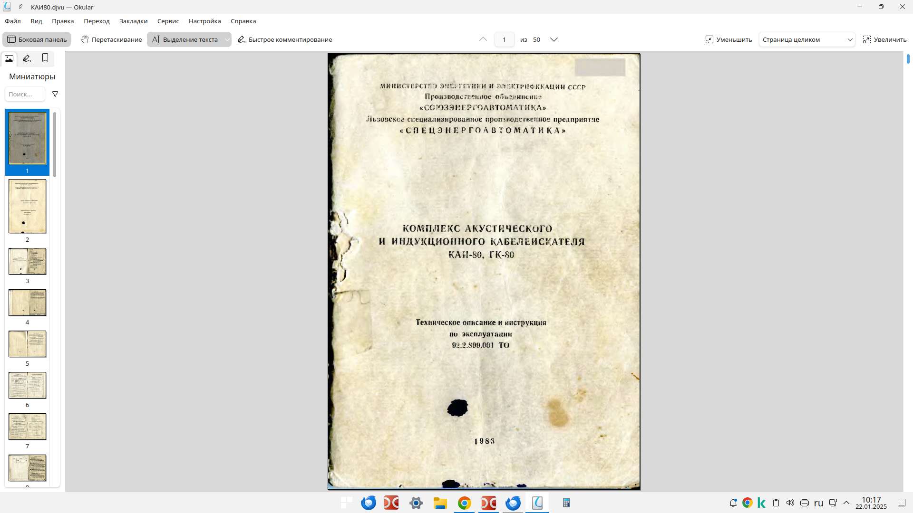Go to the next page arrow
Image resolution: width=913 pixels, height=513 pixels.
[x=554, y=39]
